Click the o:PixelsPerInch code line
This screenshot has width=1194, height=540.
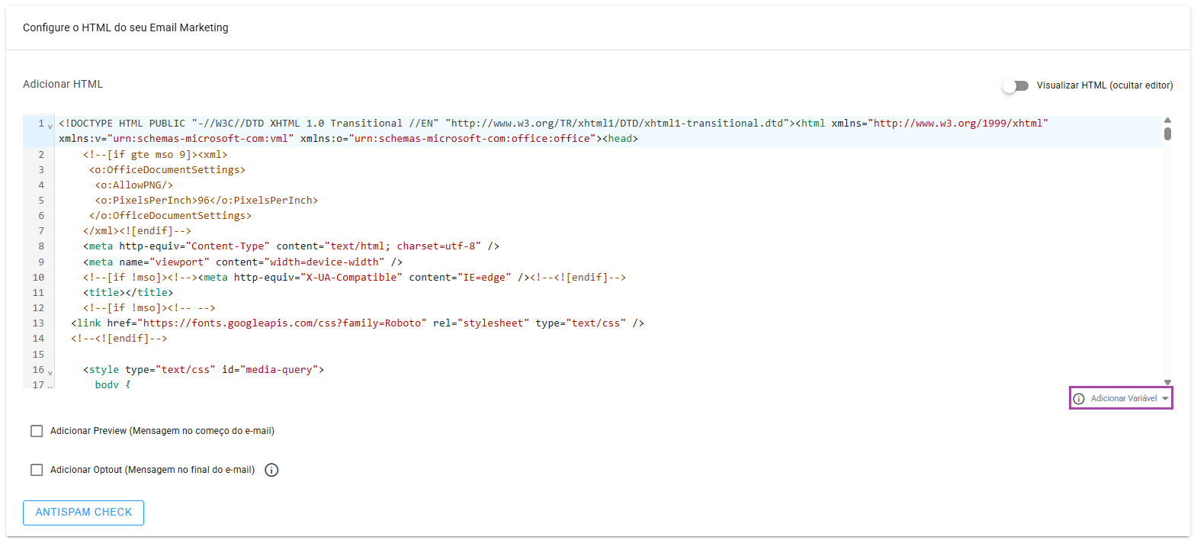pyautogui.click(x=206, y=200)
